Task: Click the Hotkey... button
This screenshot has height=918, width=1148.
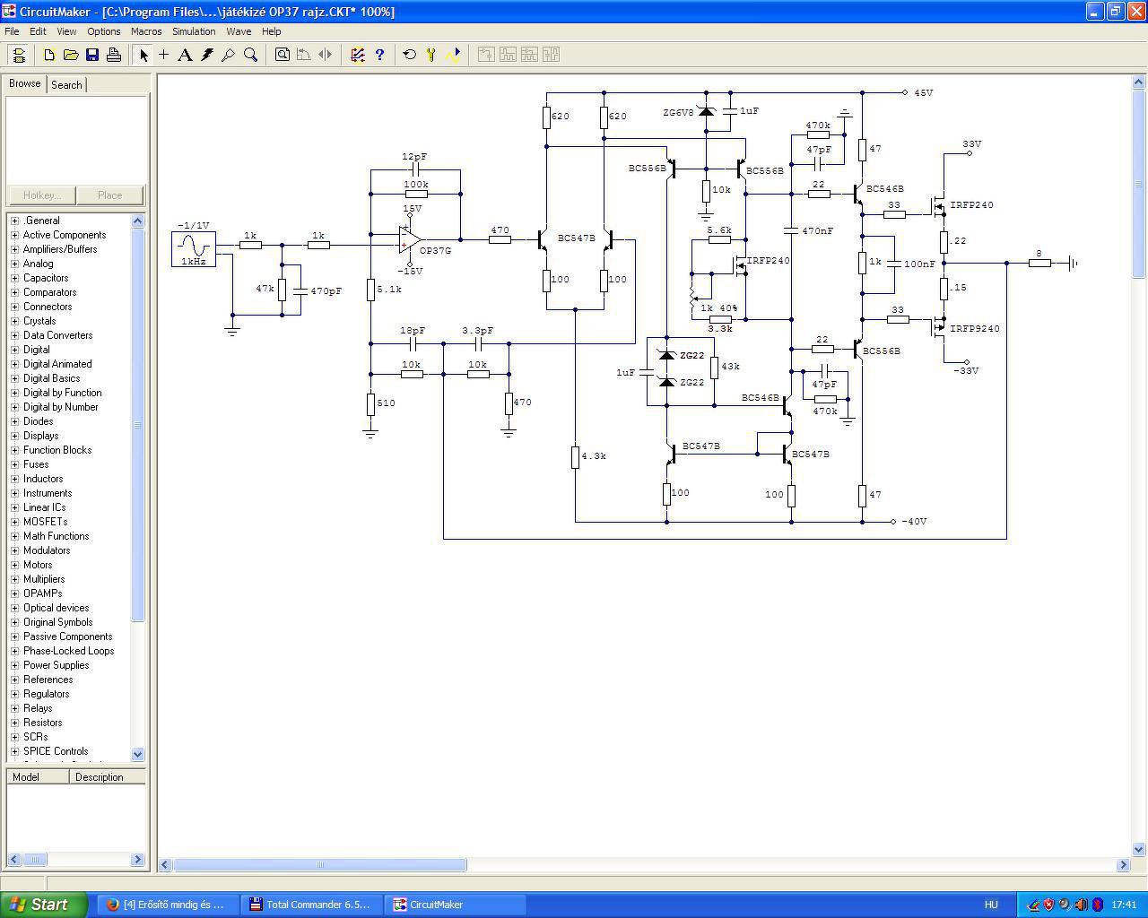Action: 41,195
